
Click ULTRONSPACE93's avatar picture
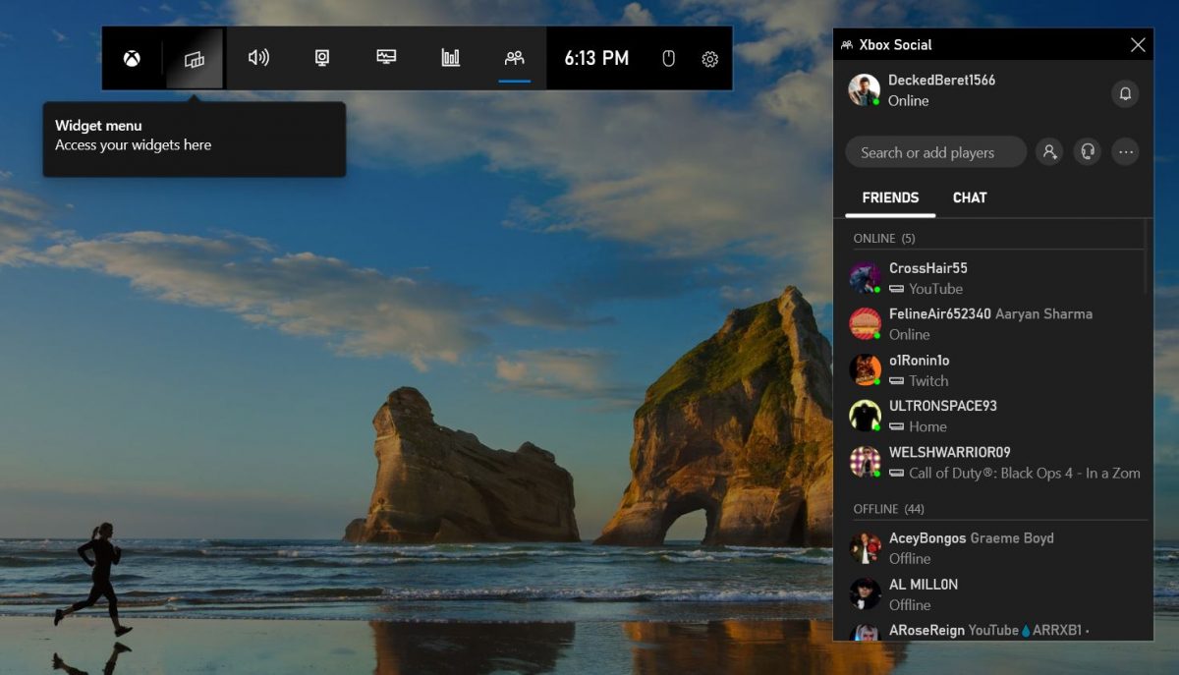865,416
